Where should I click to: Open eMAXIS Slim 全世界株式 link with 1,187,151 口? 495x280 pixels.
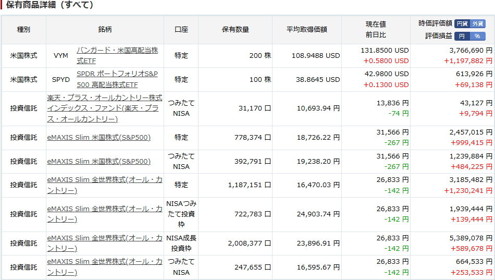click(x=105, y=185)
